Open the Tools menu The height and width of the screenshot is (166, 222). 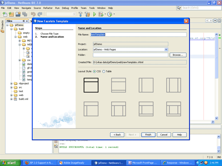92,8
